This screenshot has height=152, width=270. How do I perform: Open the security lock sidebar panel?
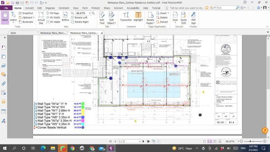pos(4,101)
